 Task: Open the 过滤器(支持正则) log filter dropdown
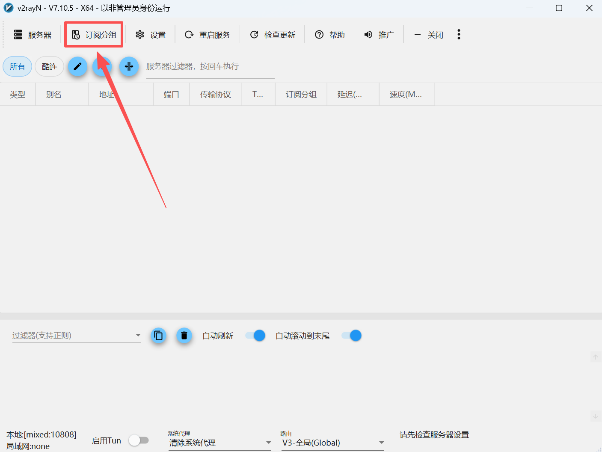click(77, 335)
